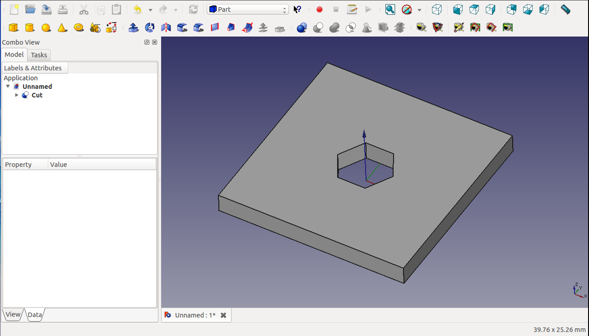Click the Labels & Attributes header

click(33, 68)
